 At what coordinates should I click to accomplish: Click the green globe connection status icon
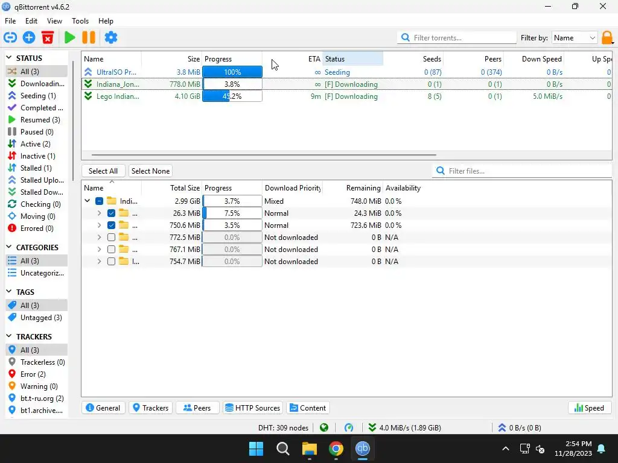(324, 427)
